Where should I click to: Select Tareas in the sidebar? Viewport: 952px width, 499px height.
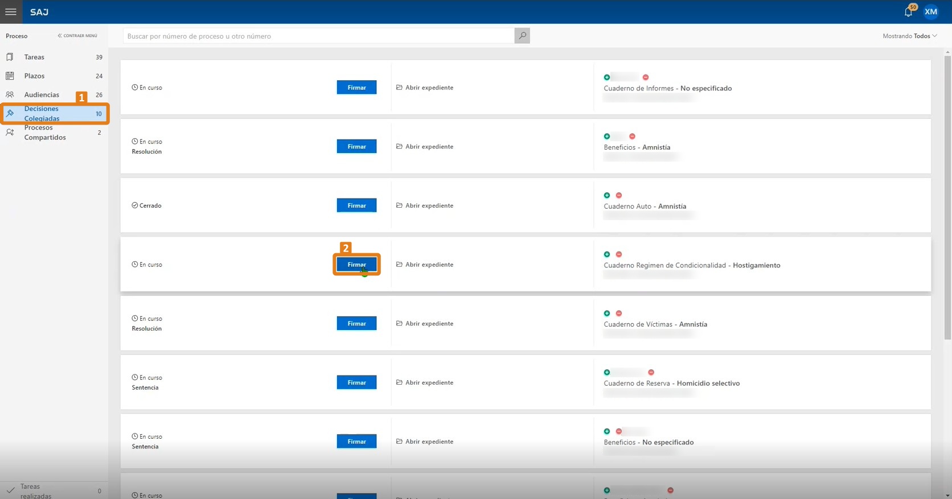(54, 57)
